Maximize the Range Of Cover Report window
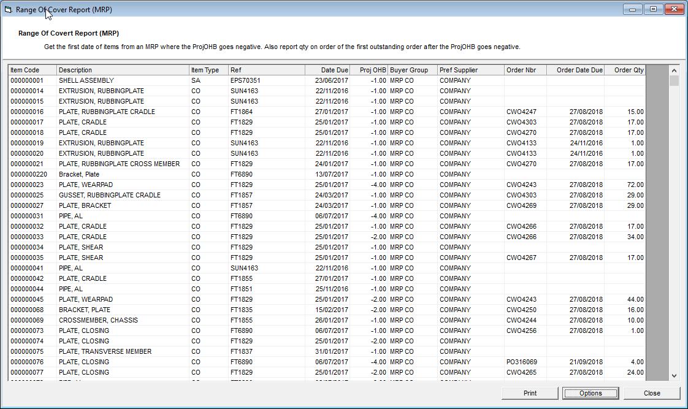The height and width of the screenshot is (409, 688). 654,9
